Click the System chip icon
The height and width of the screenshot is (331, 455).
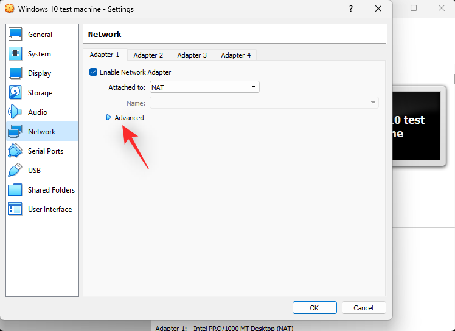coord(15,53)
